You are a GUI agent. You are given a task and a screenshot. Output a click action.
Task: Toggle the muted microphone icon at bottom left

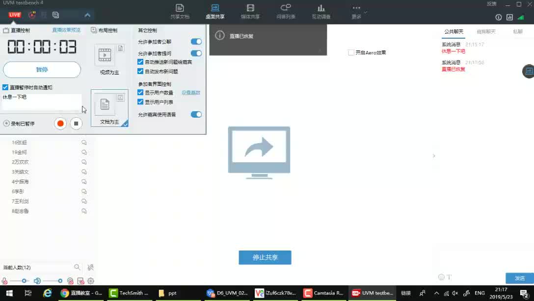[x=4, y=281]
